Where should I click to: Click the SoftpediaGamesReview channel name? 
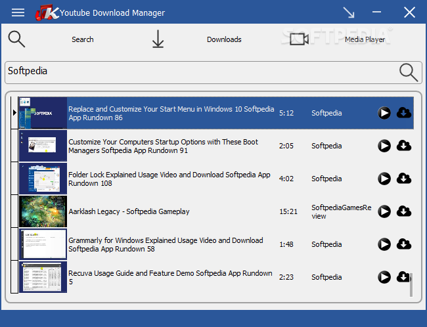coord(342,212)
